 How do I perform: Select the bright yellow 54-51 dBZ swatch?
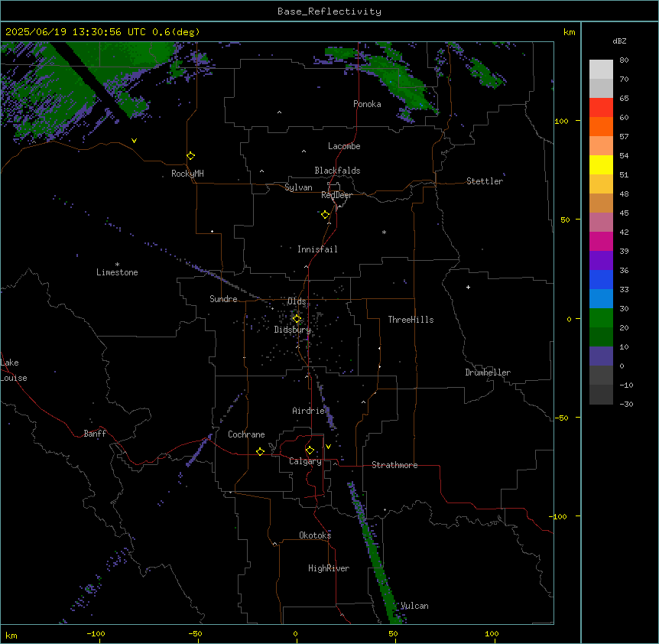click(x=601, y=164)
